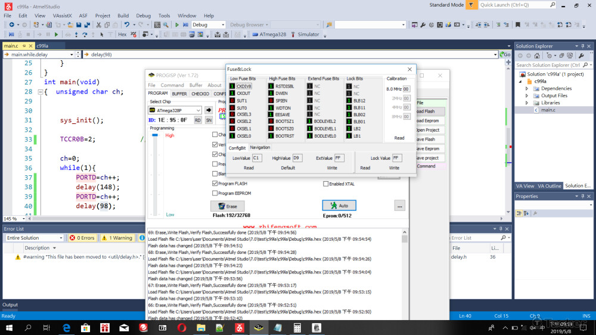Switch to the Navigation tab in Fuse&Lock

(x=260, y=147)
